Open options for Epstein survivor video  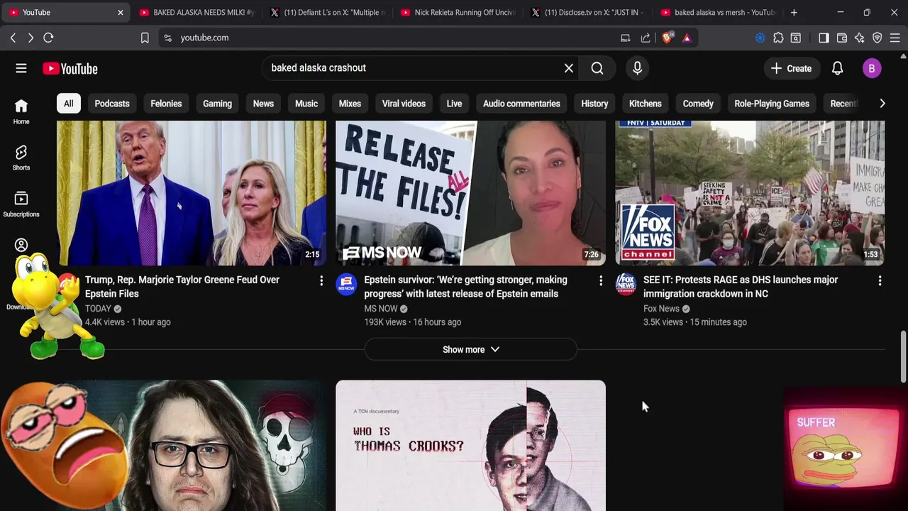click(601, 281)
